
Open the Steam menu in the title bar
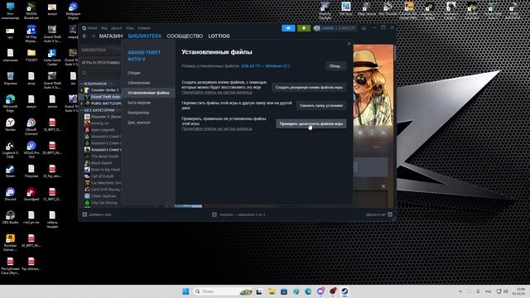92,28
